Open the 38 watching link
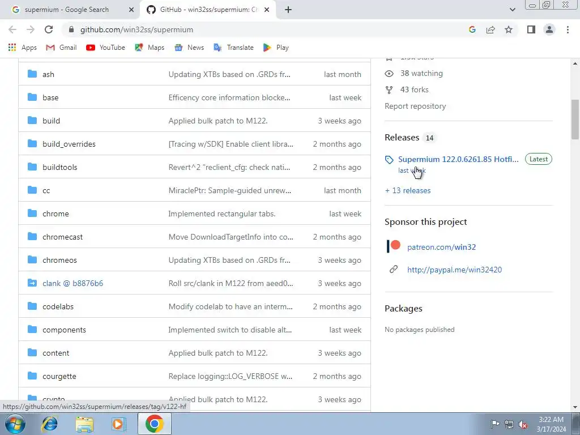This screenshot has width=580, height=435. [x=421, y=73]
